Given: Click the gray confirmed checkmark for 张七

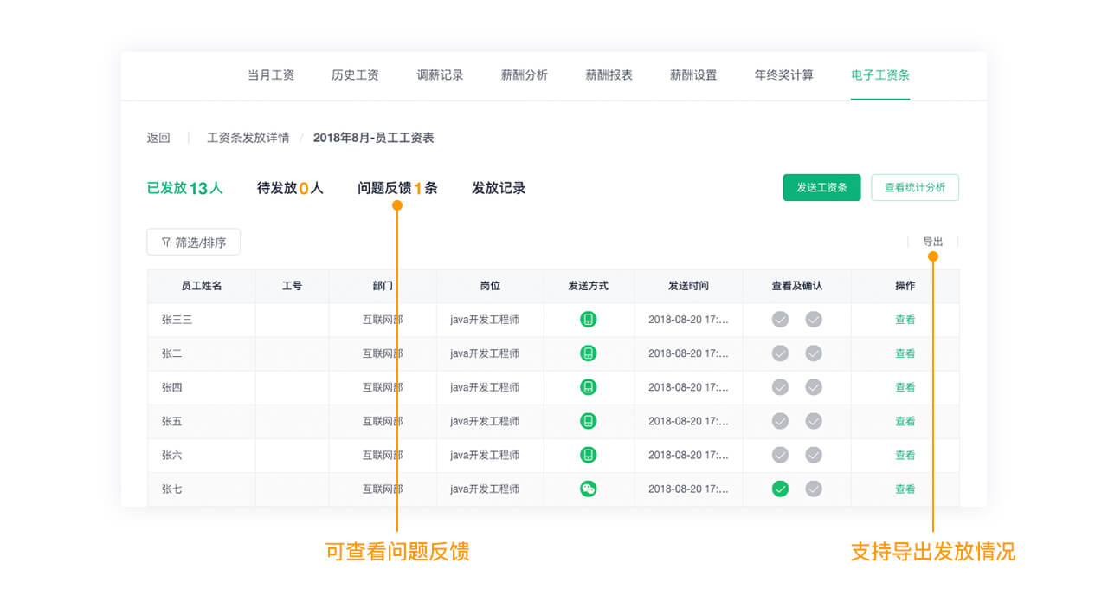Looking at the screenshot, I should tap(814, 489).
